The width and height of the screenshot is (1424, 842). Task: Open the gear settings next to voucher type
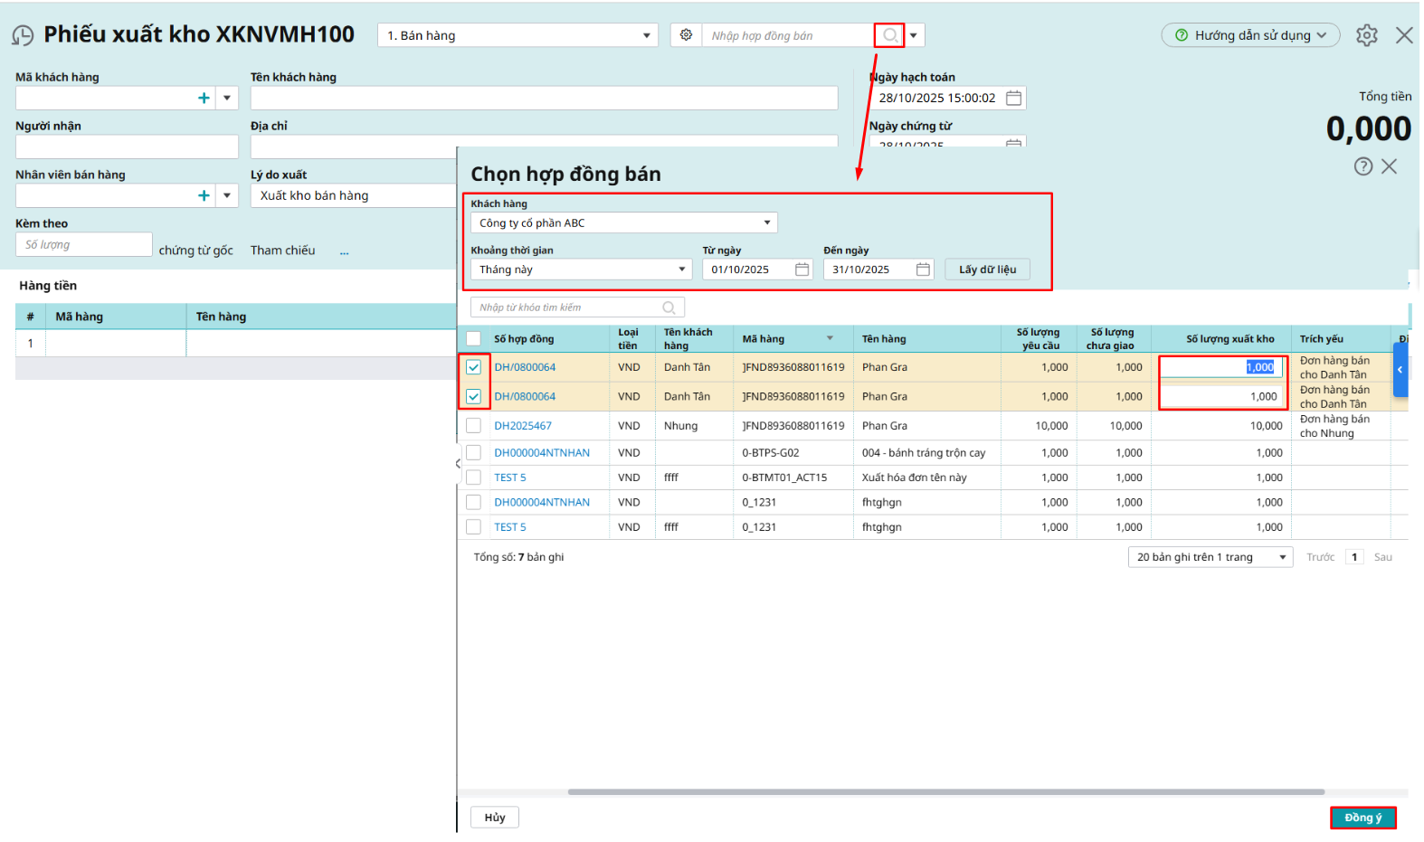pyautogui.click(x=686, y=35)
